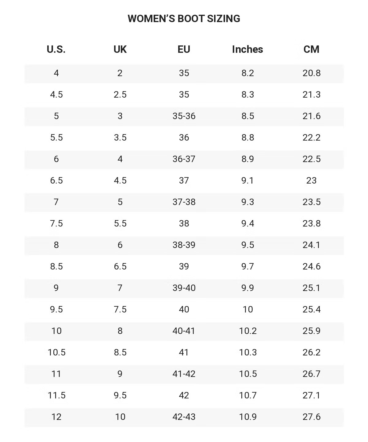Click the 9.3 inches value
Image resolution: width=368 pixels, height=442 pixels.
[x=247, y=202]
